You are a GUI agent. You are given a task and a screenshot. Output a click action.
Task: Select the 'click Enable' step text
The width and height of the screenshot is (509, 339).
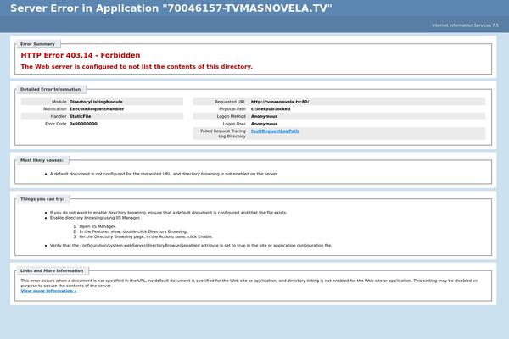[146, 236]
